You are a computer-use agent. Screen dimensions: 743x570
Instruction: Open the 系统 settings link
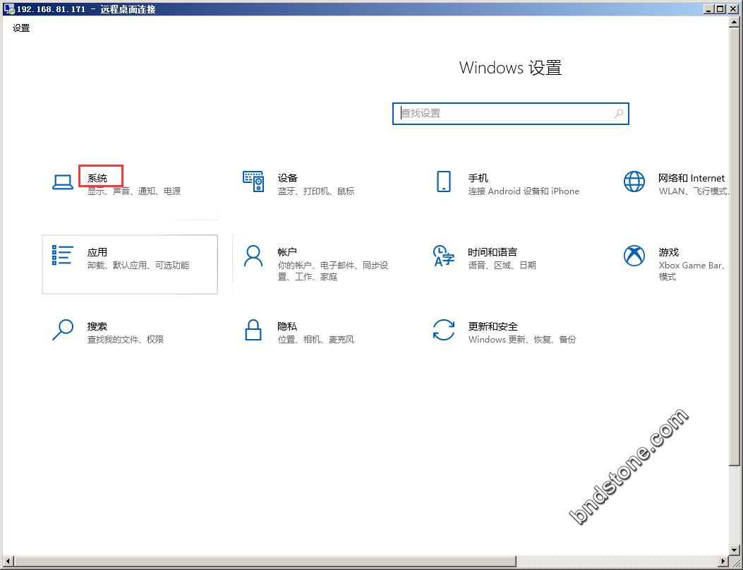[x=98, y=178]
